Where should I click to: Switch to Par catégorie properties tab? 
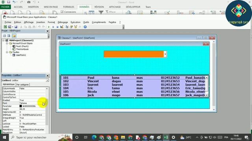click(x=22, y=85)
